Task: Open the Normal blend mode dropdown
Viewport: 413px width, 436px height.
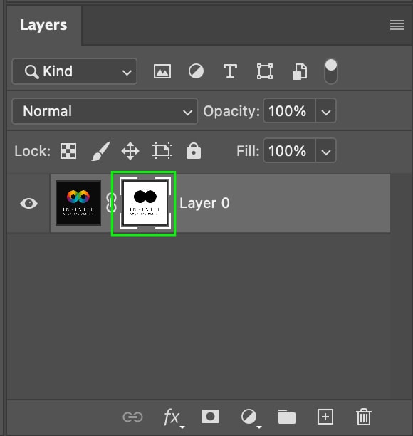Action: point(105,111)
